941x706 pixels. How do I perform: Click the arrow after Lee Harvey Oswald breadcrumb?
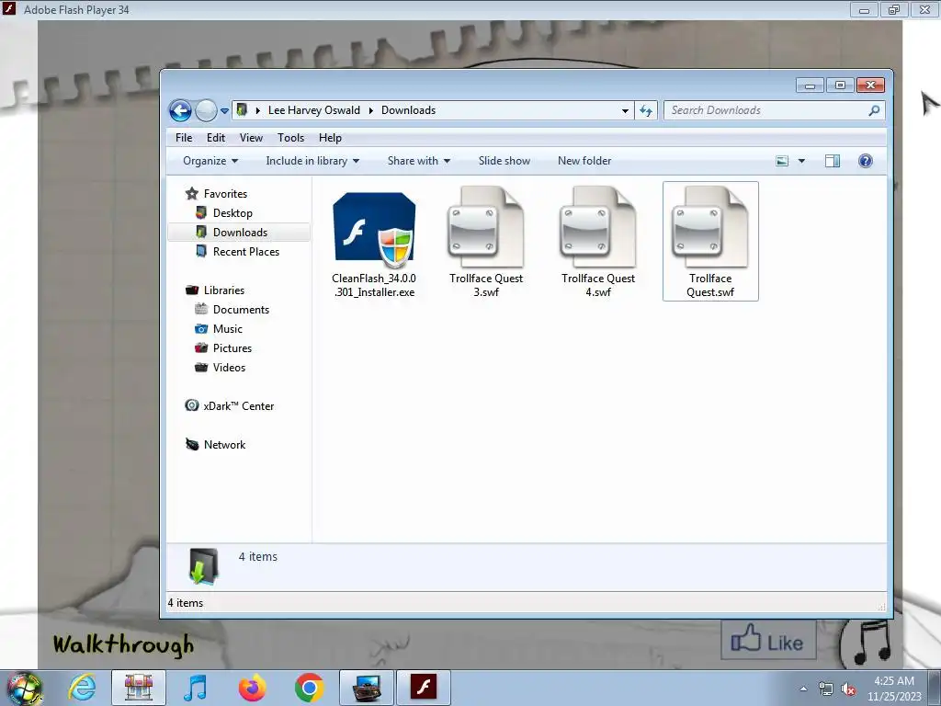click(371, 110)
